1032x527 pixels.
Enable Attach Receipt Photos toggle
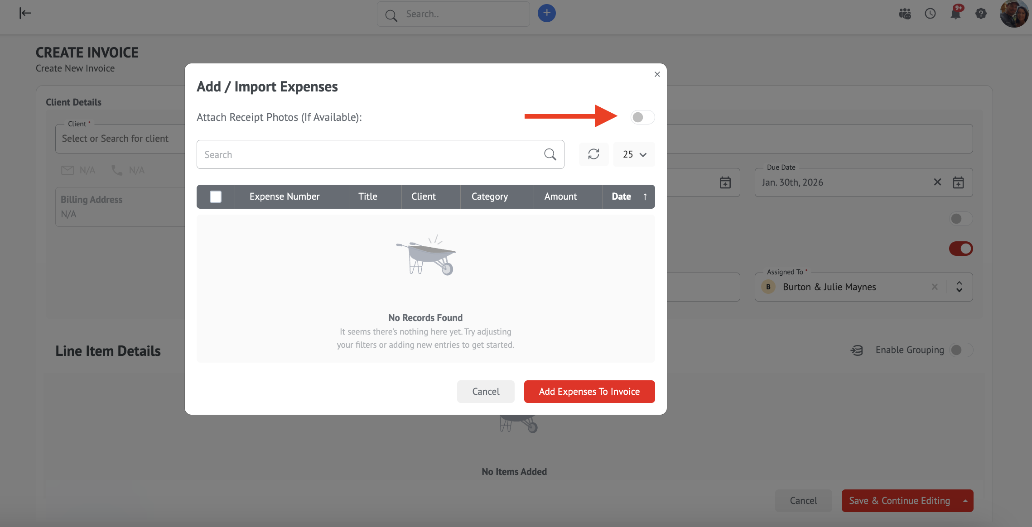[642, 117]
